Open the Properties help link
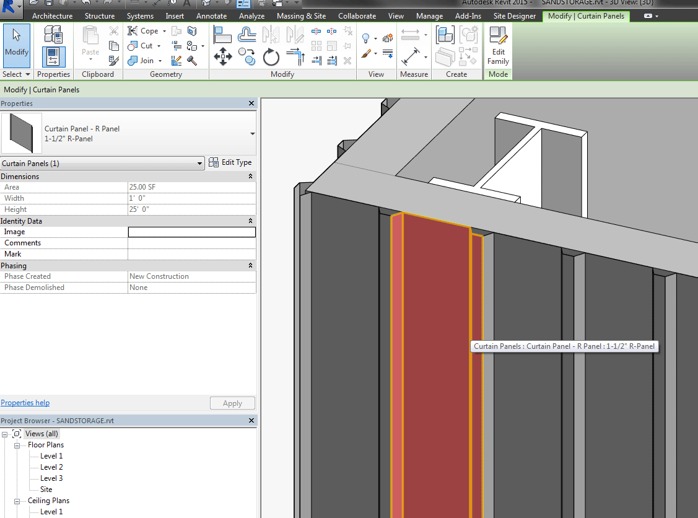The height and width of the screenshot is (518, 698). pyautogui.click(x=25, y=403)
